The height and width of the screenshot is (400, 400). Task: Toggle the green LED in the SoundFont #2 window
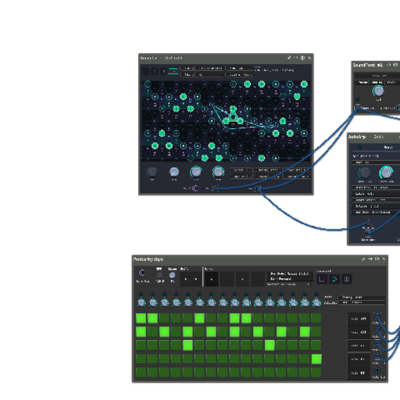click(x=358, y=99)
